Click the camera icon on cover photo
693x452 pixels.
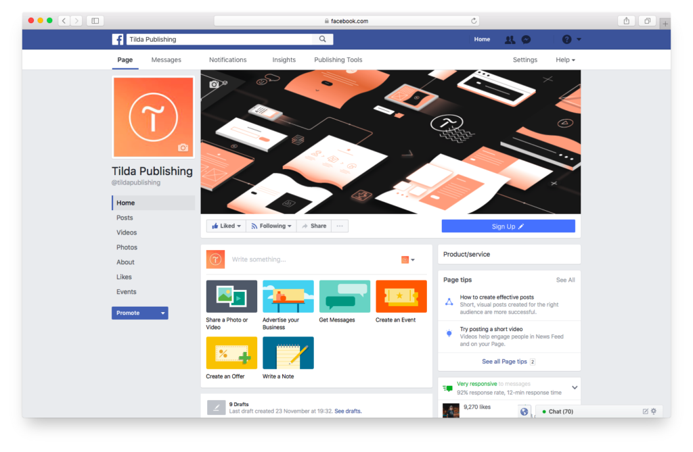214,84
